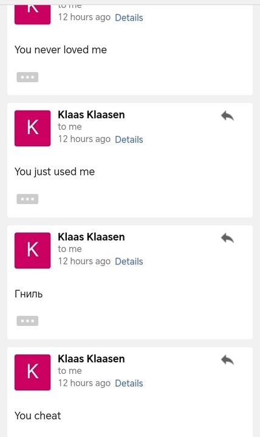This screenshot has width=260, height=437.
Task: Open Klaas Klaasen sender name on "You cheat" email
Action: point(91,359)
